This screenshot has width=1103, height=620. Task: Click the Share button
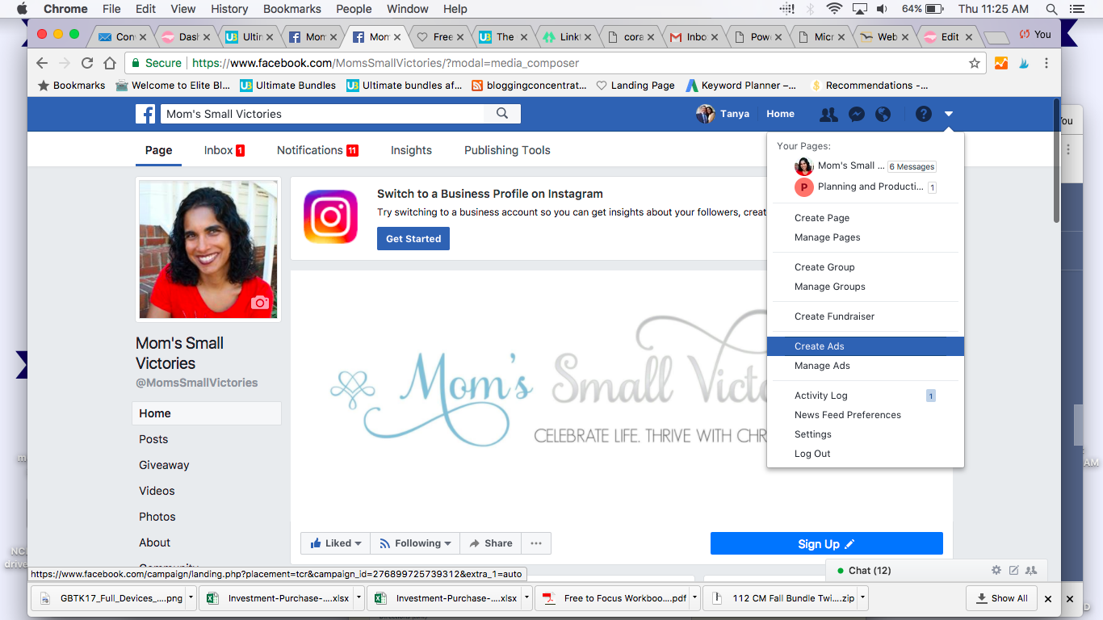(490, 543)
